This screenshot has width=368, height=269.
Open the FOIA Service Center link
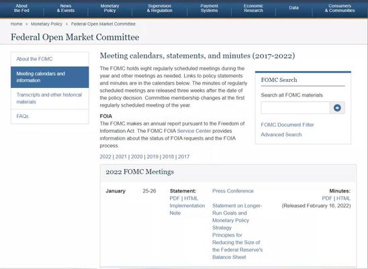[x=194, y=131]
